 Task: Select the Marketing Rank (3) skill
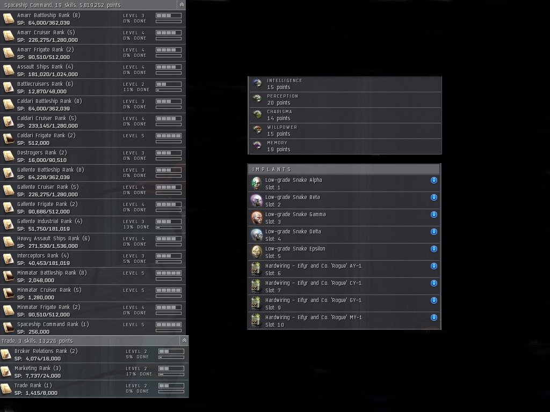94,371
